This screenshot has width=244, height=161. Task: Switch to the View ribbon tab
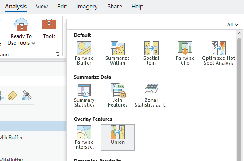[x=42, y=7]
